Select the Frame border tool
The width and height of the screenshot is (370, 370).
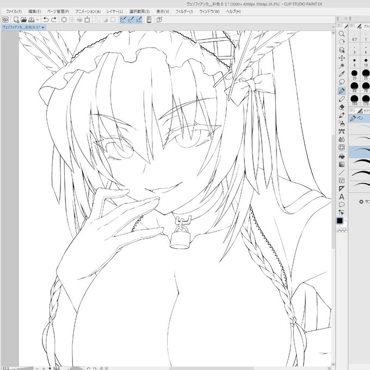342,181
